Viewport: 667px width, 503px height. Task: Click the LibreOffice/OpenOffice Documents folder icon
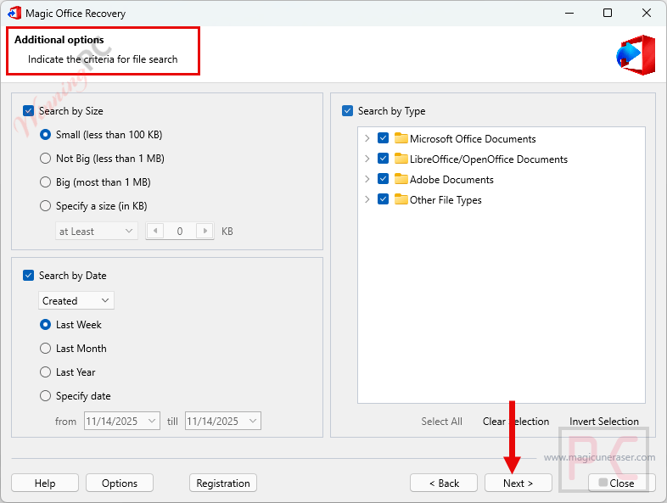coord(401,159)
